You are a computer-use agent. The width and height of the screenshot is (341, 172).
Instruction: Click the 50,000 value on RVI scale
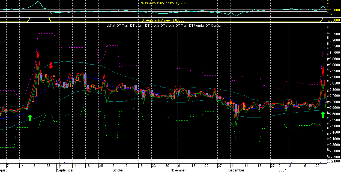[x=334, y=10]
